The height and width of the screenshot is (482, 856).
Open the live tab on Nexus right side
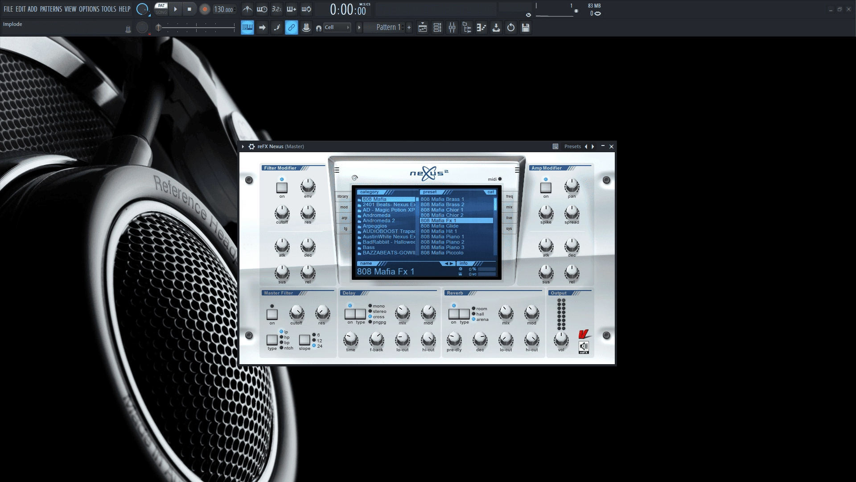[x=509, y=218]
